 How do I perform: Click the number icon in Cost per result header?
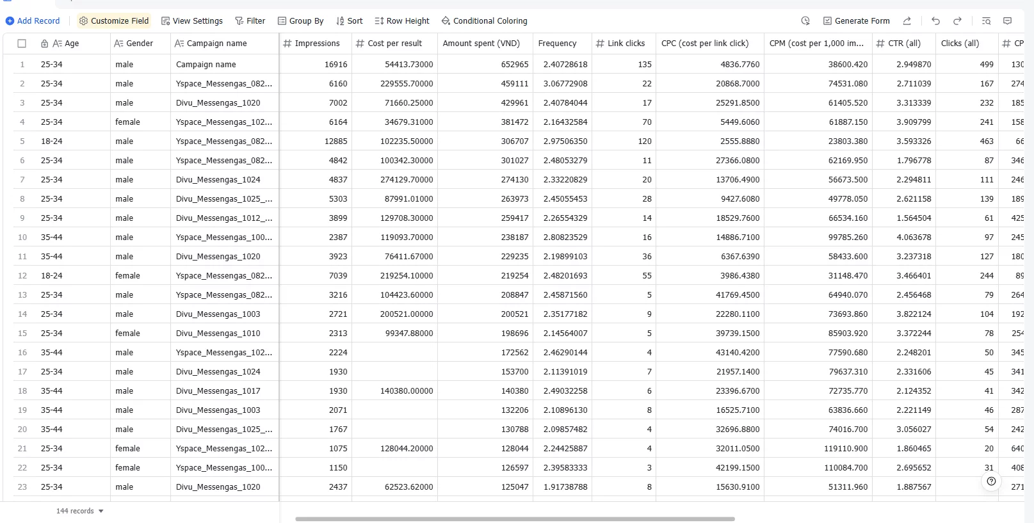click(360, 44)
